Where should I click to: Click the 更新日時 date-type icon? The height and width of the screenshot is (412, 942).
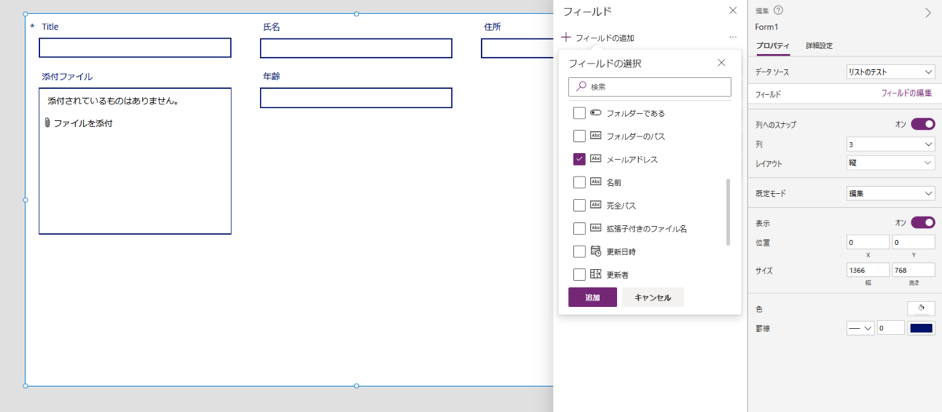point(596,251)
